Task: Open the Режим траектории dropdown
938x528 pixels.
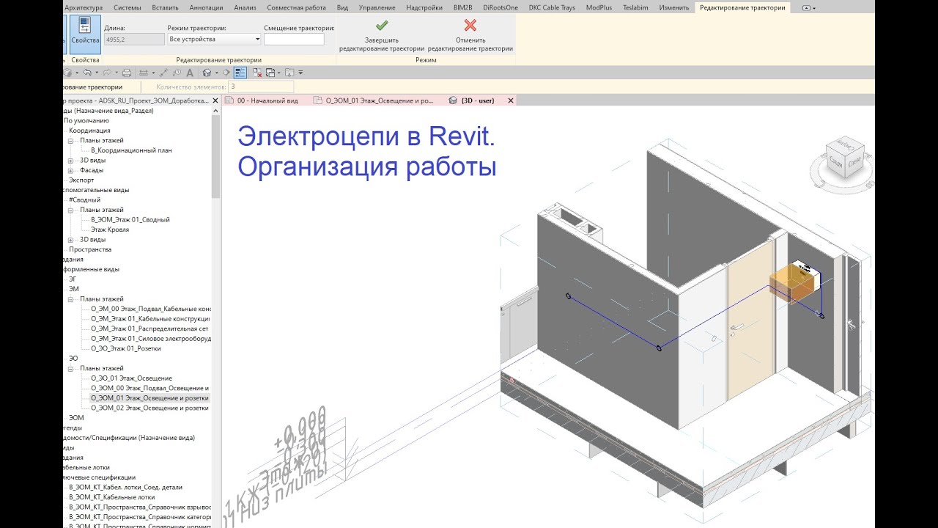Action: coord(214,39)
